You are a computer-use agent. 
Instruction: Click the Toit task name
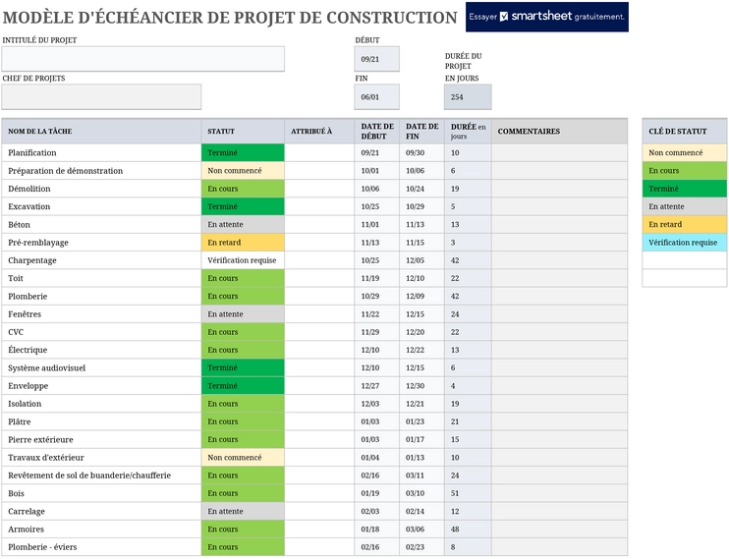click(x=16, y=278)
